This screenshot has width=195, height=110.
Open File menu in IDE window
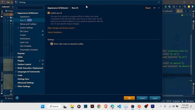point(8,2)
